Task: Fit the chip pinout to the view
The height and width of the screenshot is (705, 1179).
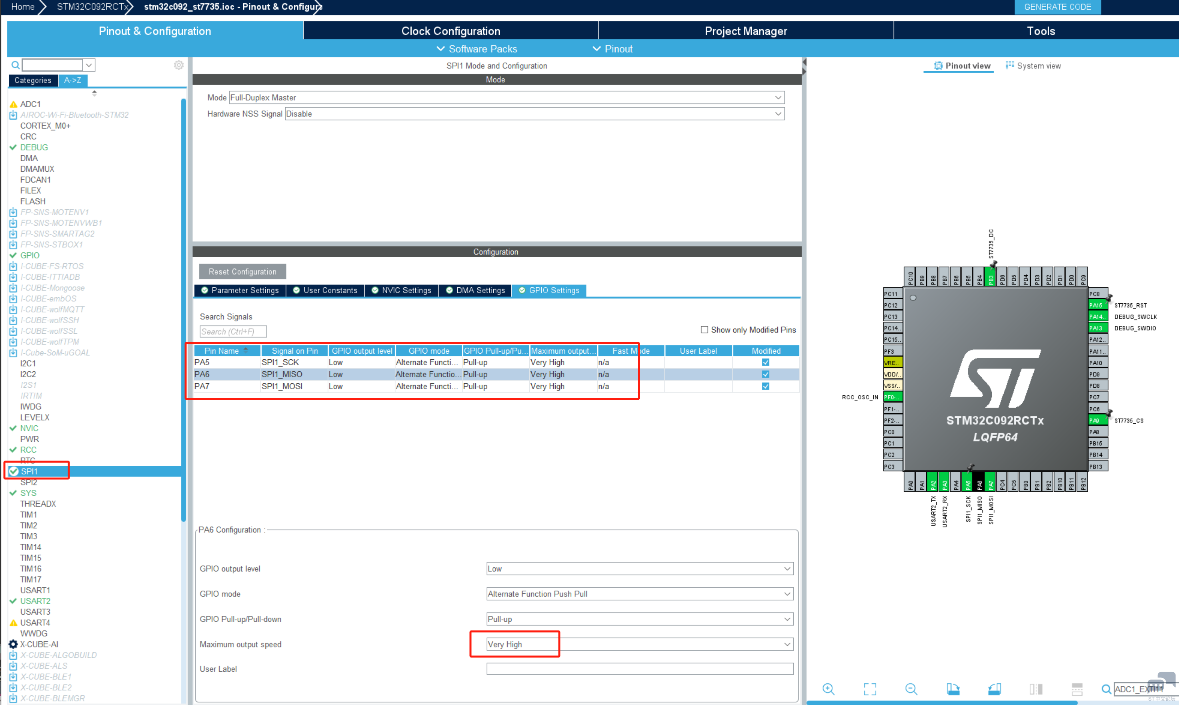Action: click(x=870, y=689)
